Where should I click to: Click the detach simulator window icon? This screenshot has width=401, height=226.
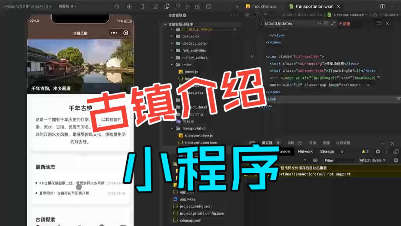click(x=155, y=7)
